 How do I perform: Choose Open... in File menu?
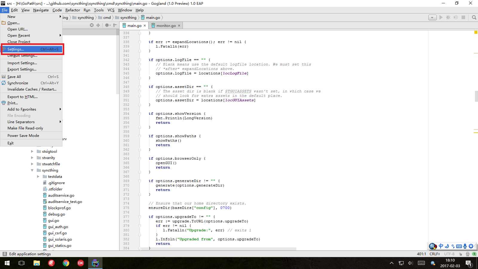(x=31, y=23)
